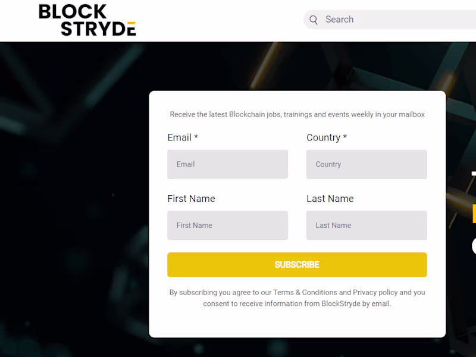Click the magnifying glass search icon
The height and width of the screenshot is (357, 476).
tap(314, 20)
